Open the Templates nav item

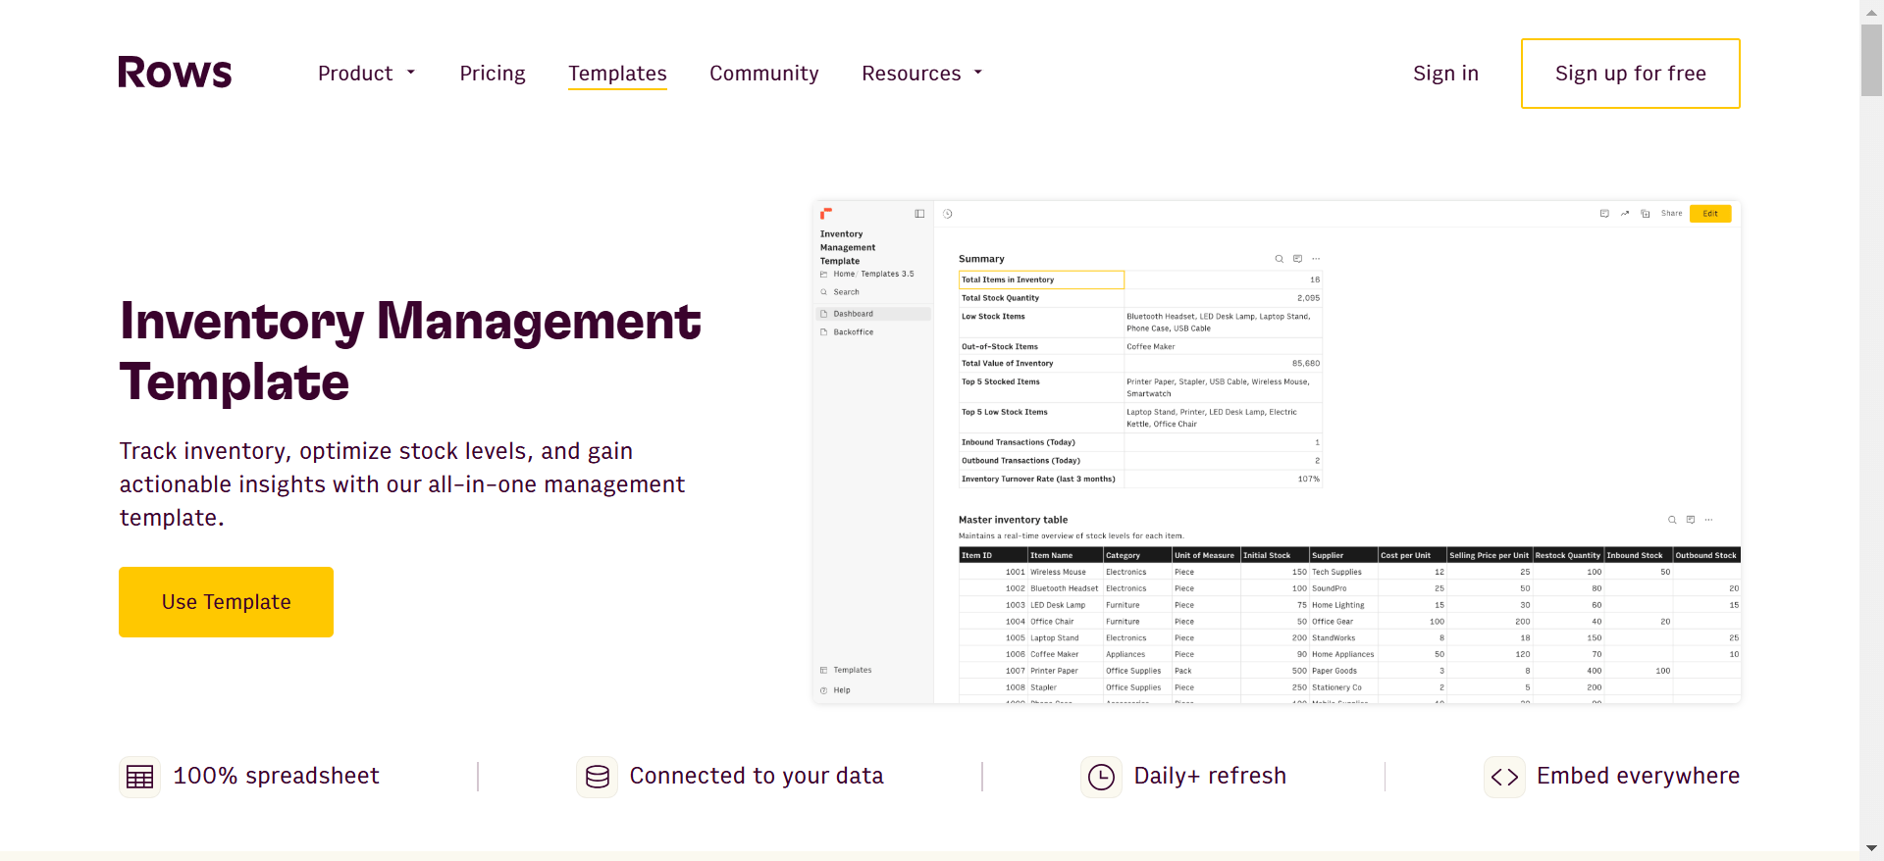point(617,74)
